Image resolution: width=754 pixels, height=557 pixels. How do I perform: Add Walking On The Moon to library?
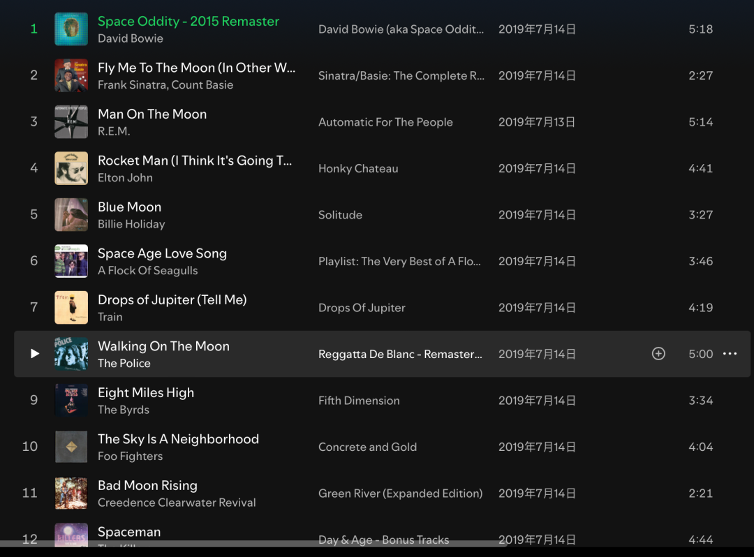[x=658, y=354]
